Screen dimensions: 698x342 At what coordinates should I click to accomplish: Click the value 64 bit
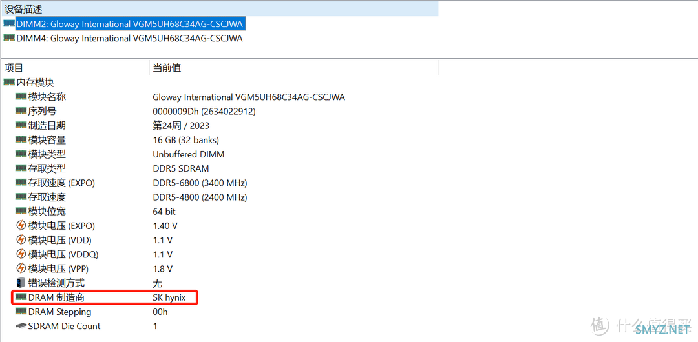pyautogui.click(x=164, y=212)
